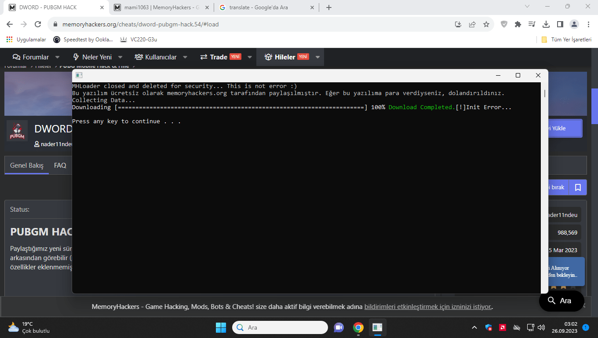Show hidden system tray icons
Viewport: 598px width, 338px height.
click(x=474, y=327)
